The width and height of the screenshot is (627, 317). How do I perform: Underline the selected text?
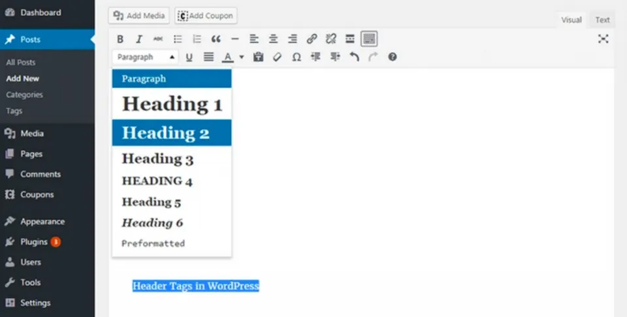tap(189, 57)
